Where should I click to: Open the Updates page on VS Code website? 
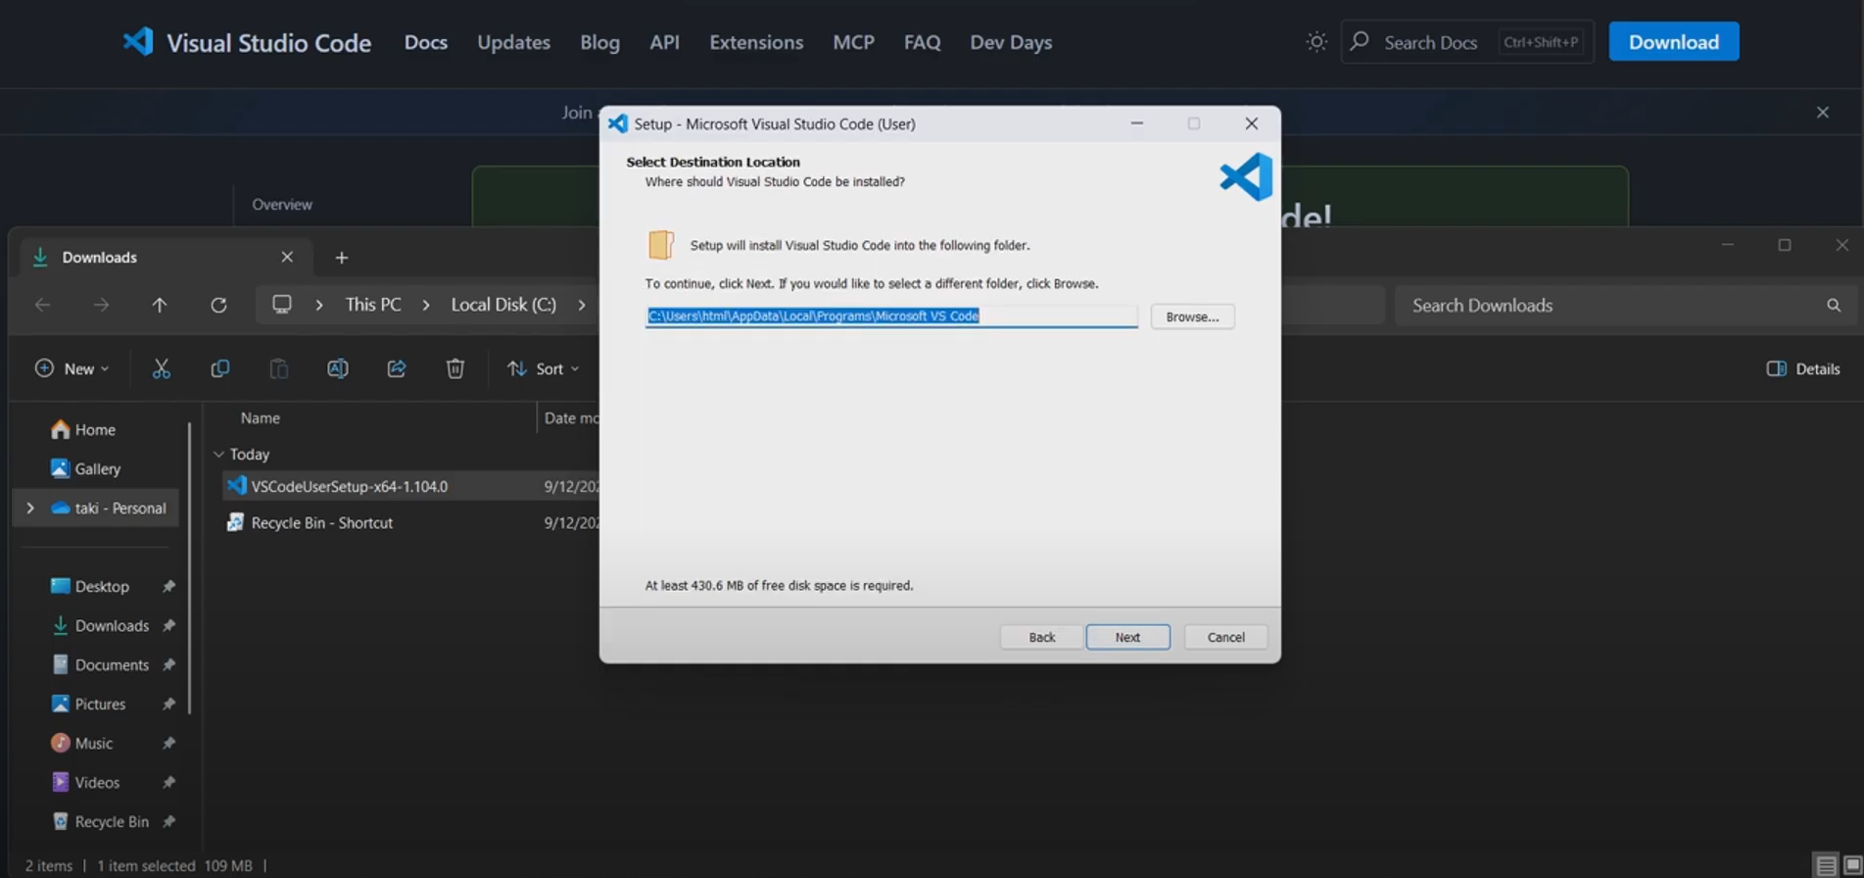pyautogui.click(x=513, y=42)
